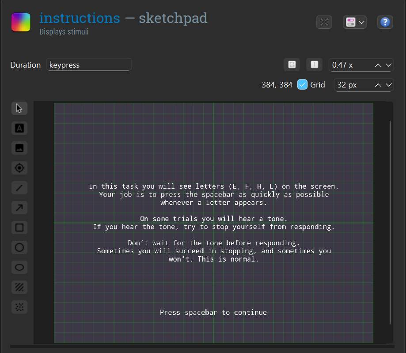Click the canvas vertical scrollbar
The image size is (406, 353).
(x=390, y=222)
